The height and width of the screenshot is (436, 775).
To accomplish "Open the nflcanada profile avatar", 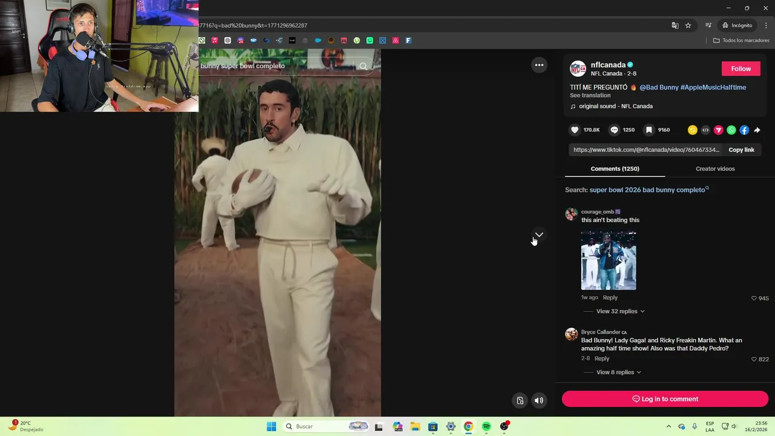I will pos(578,68).
